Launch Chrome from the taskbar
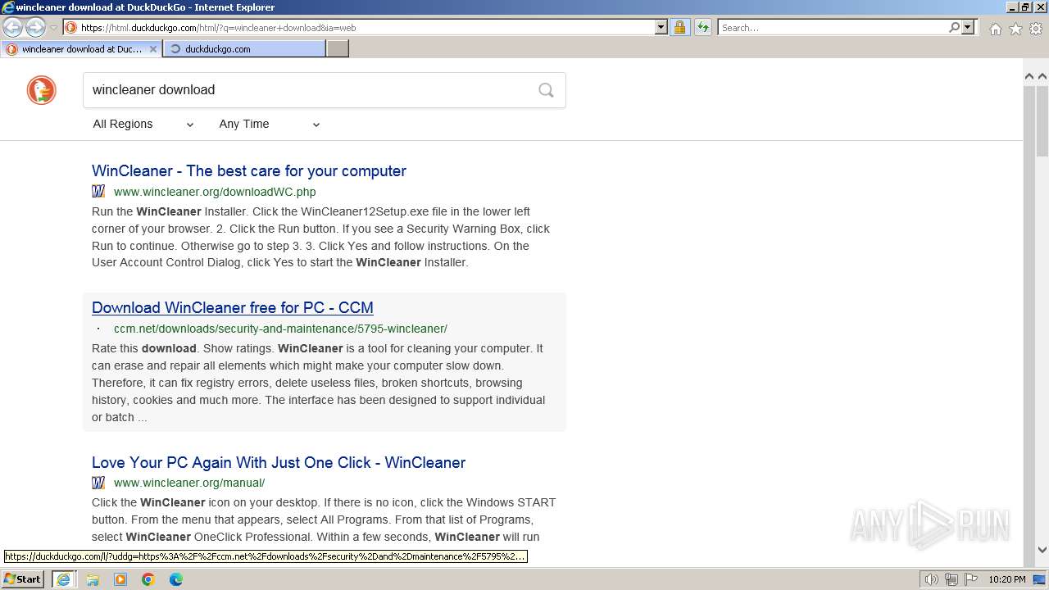This screenshot has height=590, width=1049. point(148,579)
